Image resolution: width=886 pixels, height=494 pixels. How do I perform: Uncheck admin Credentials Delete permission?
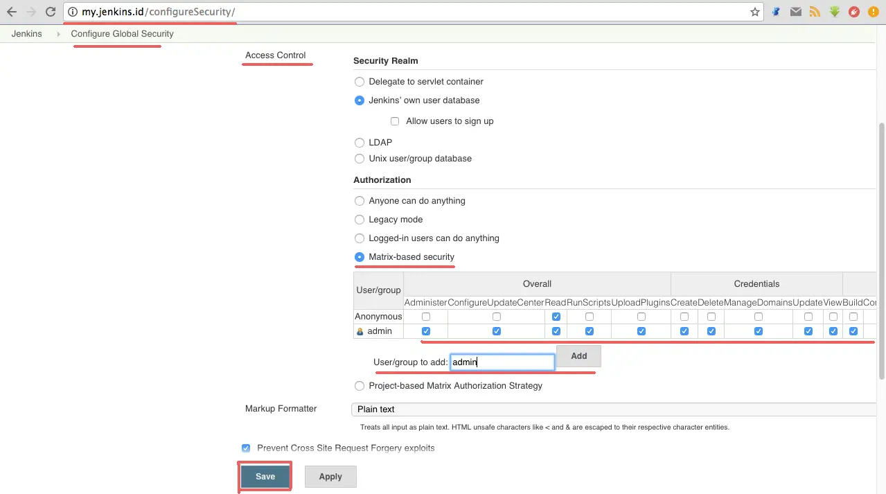(x=711, y=331)
